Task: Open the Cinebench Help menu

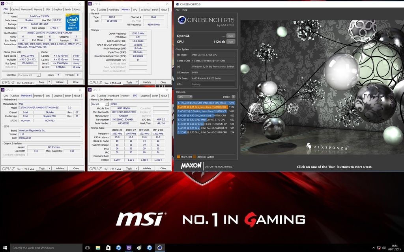Action: coord(185,10)
